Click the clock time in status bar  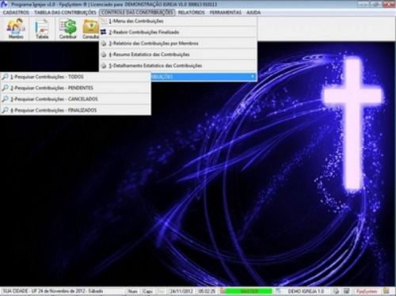207,291
